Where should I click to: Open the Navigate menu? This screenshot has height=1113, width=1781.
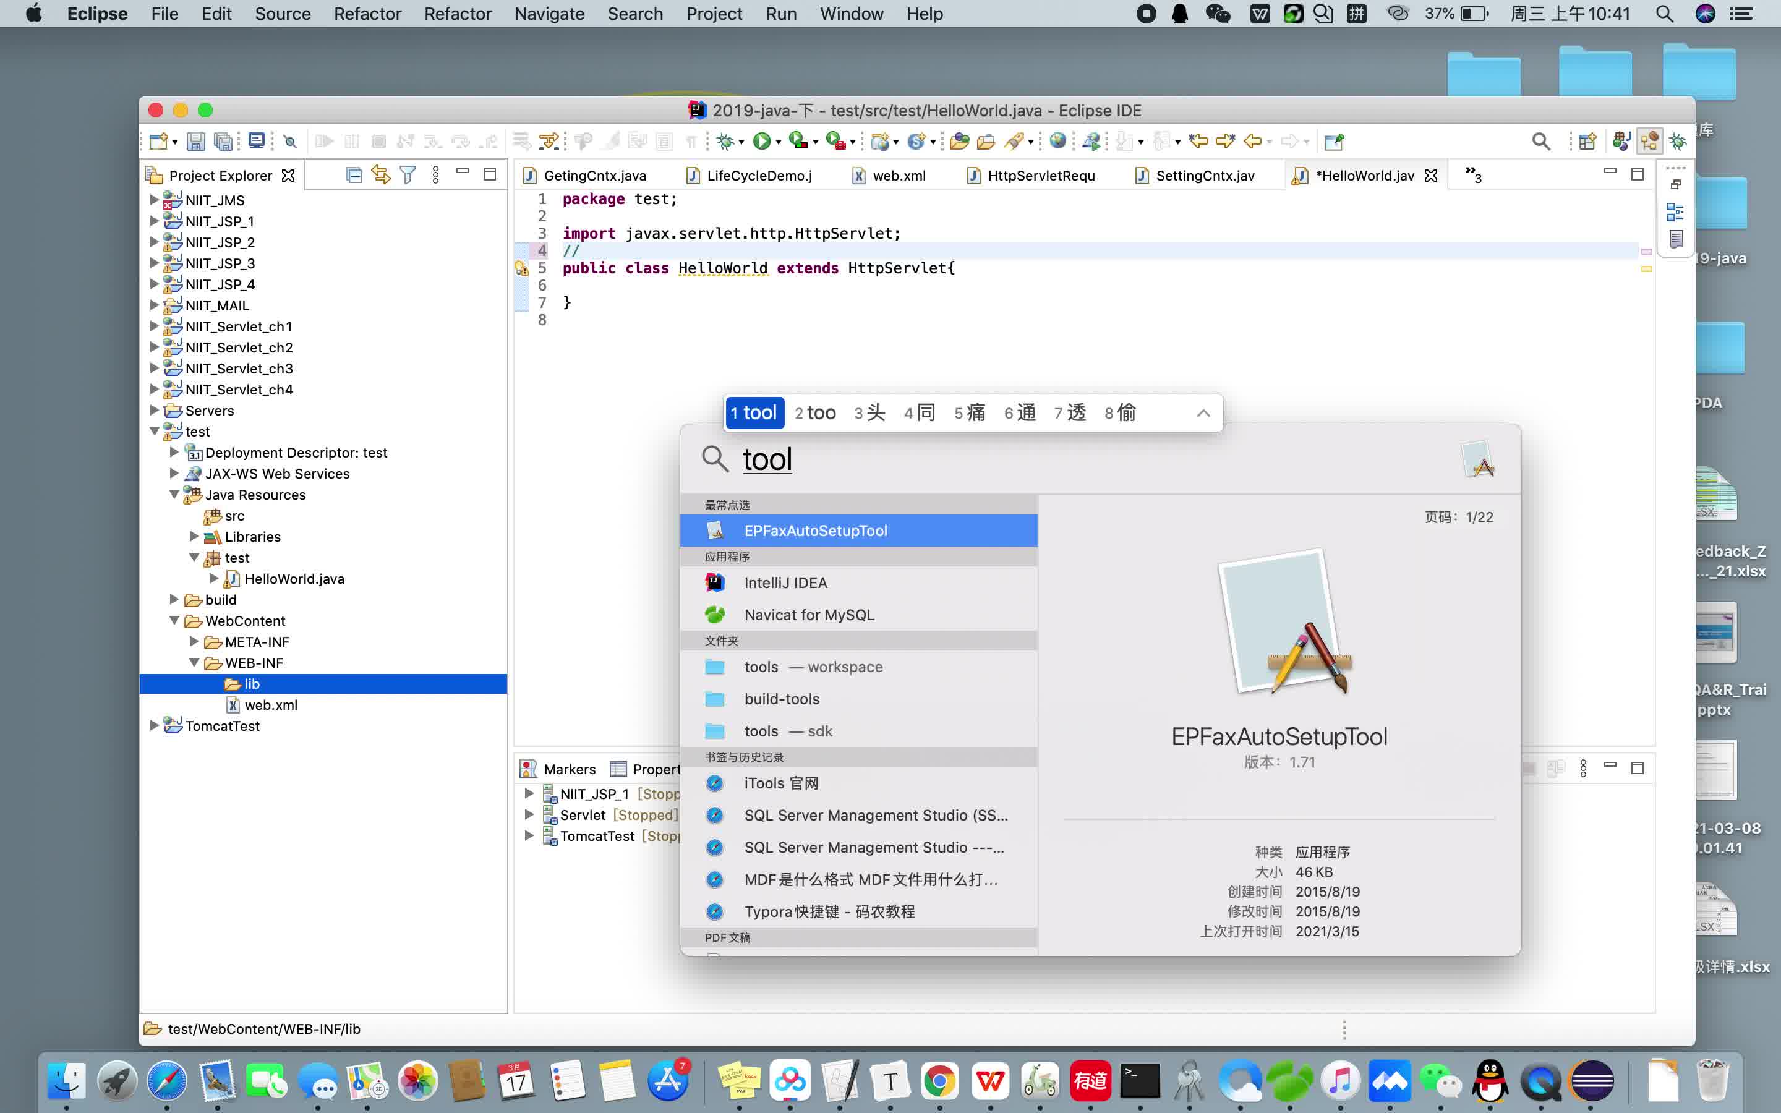click(x=549, y=14)
